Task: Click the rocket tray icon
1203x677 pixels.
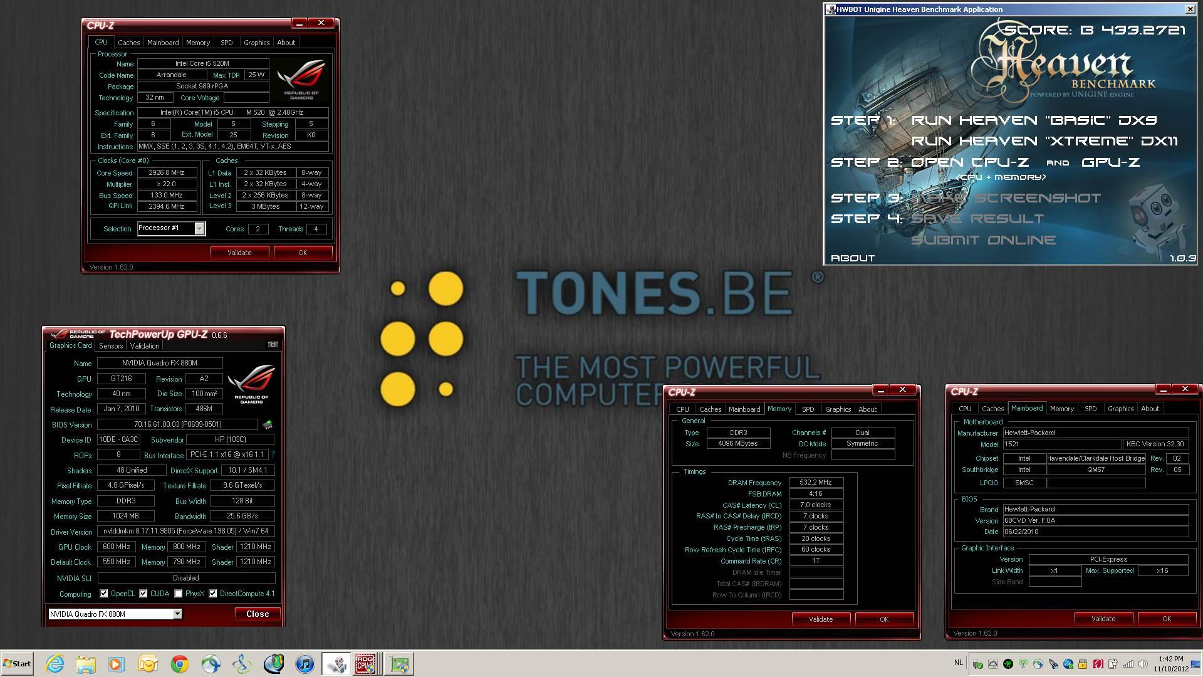Action: click(1053, 664)
